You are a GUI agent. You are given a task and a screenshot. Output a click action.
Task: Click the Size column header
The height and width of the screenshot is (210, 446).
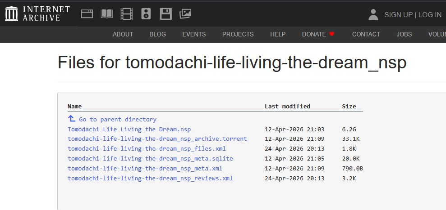(349, 107)
